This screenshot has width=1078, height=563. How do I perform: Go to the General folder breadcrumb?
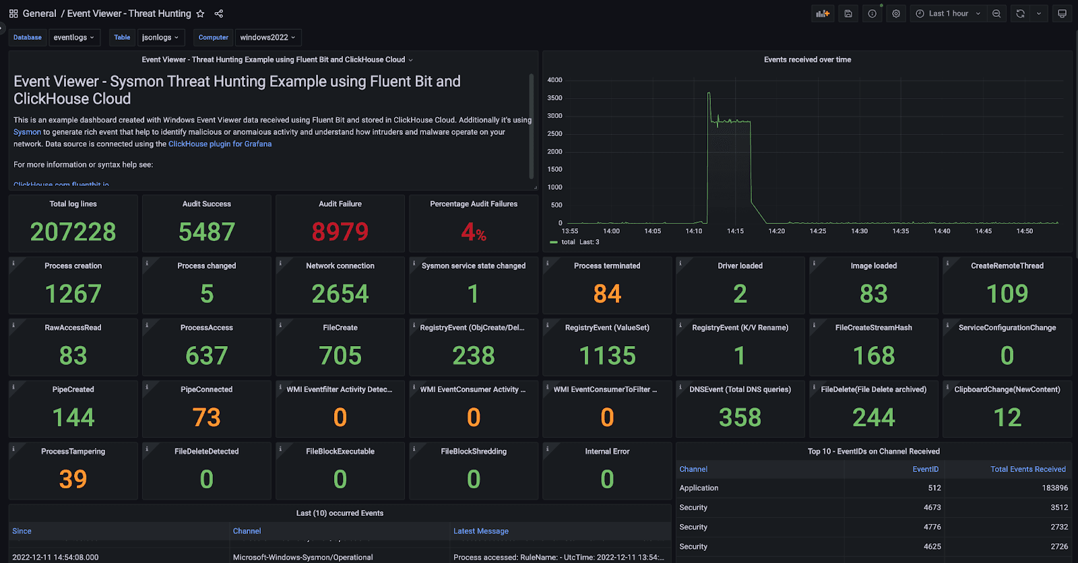tap(39, 13)
